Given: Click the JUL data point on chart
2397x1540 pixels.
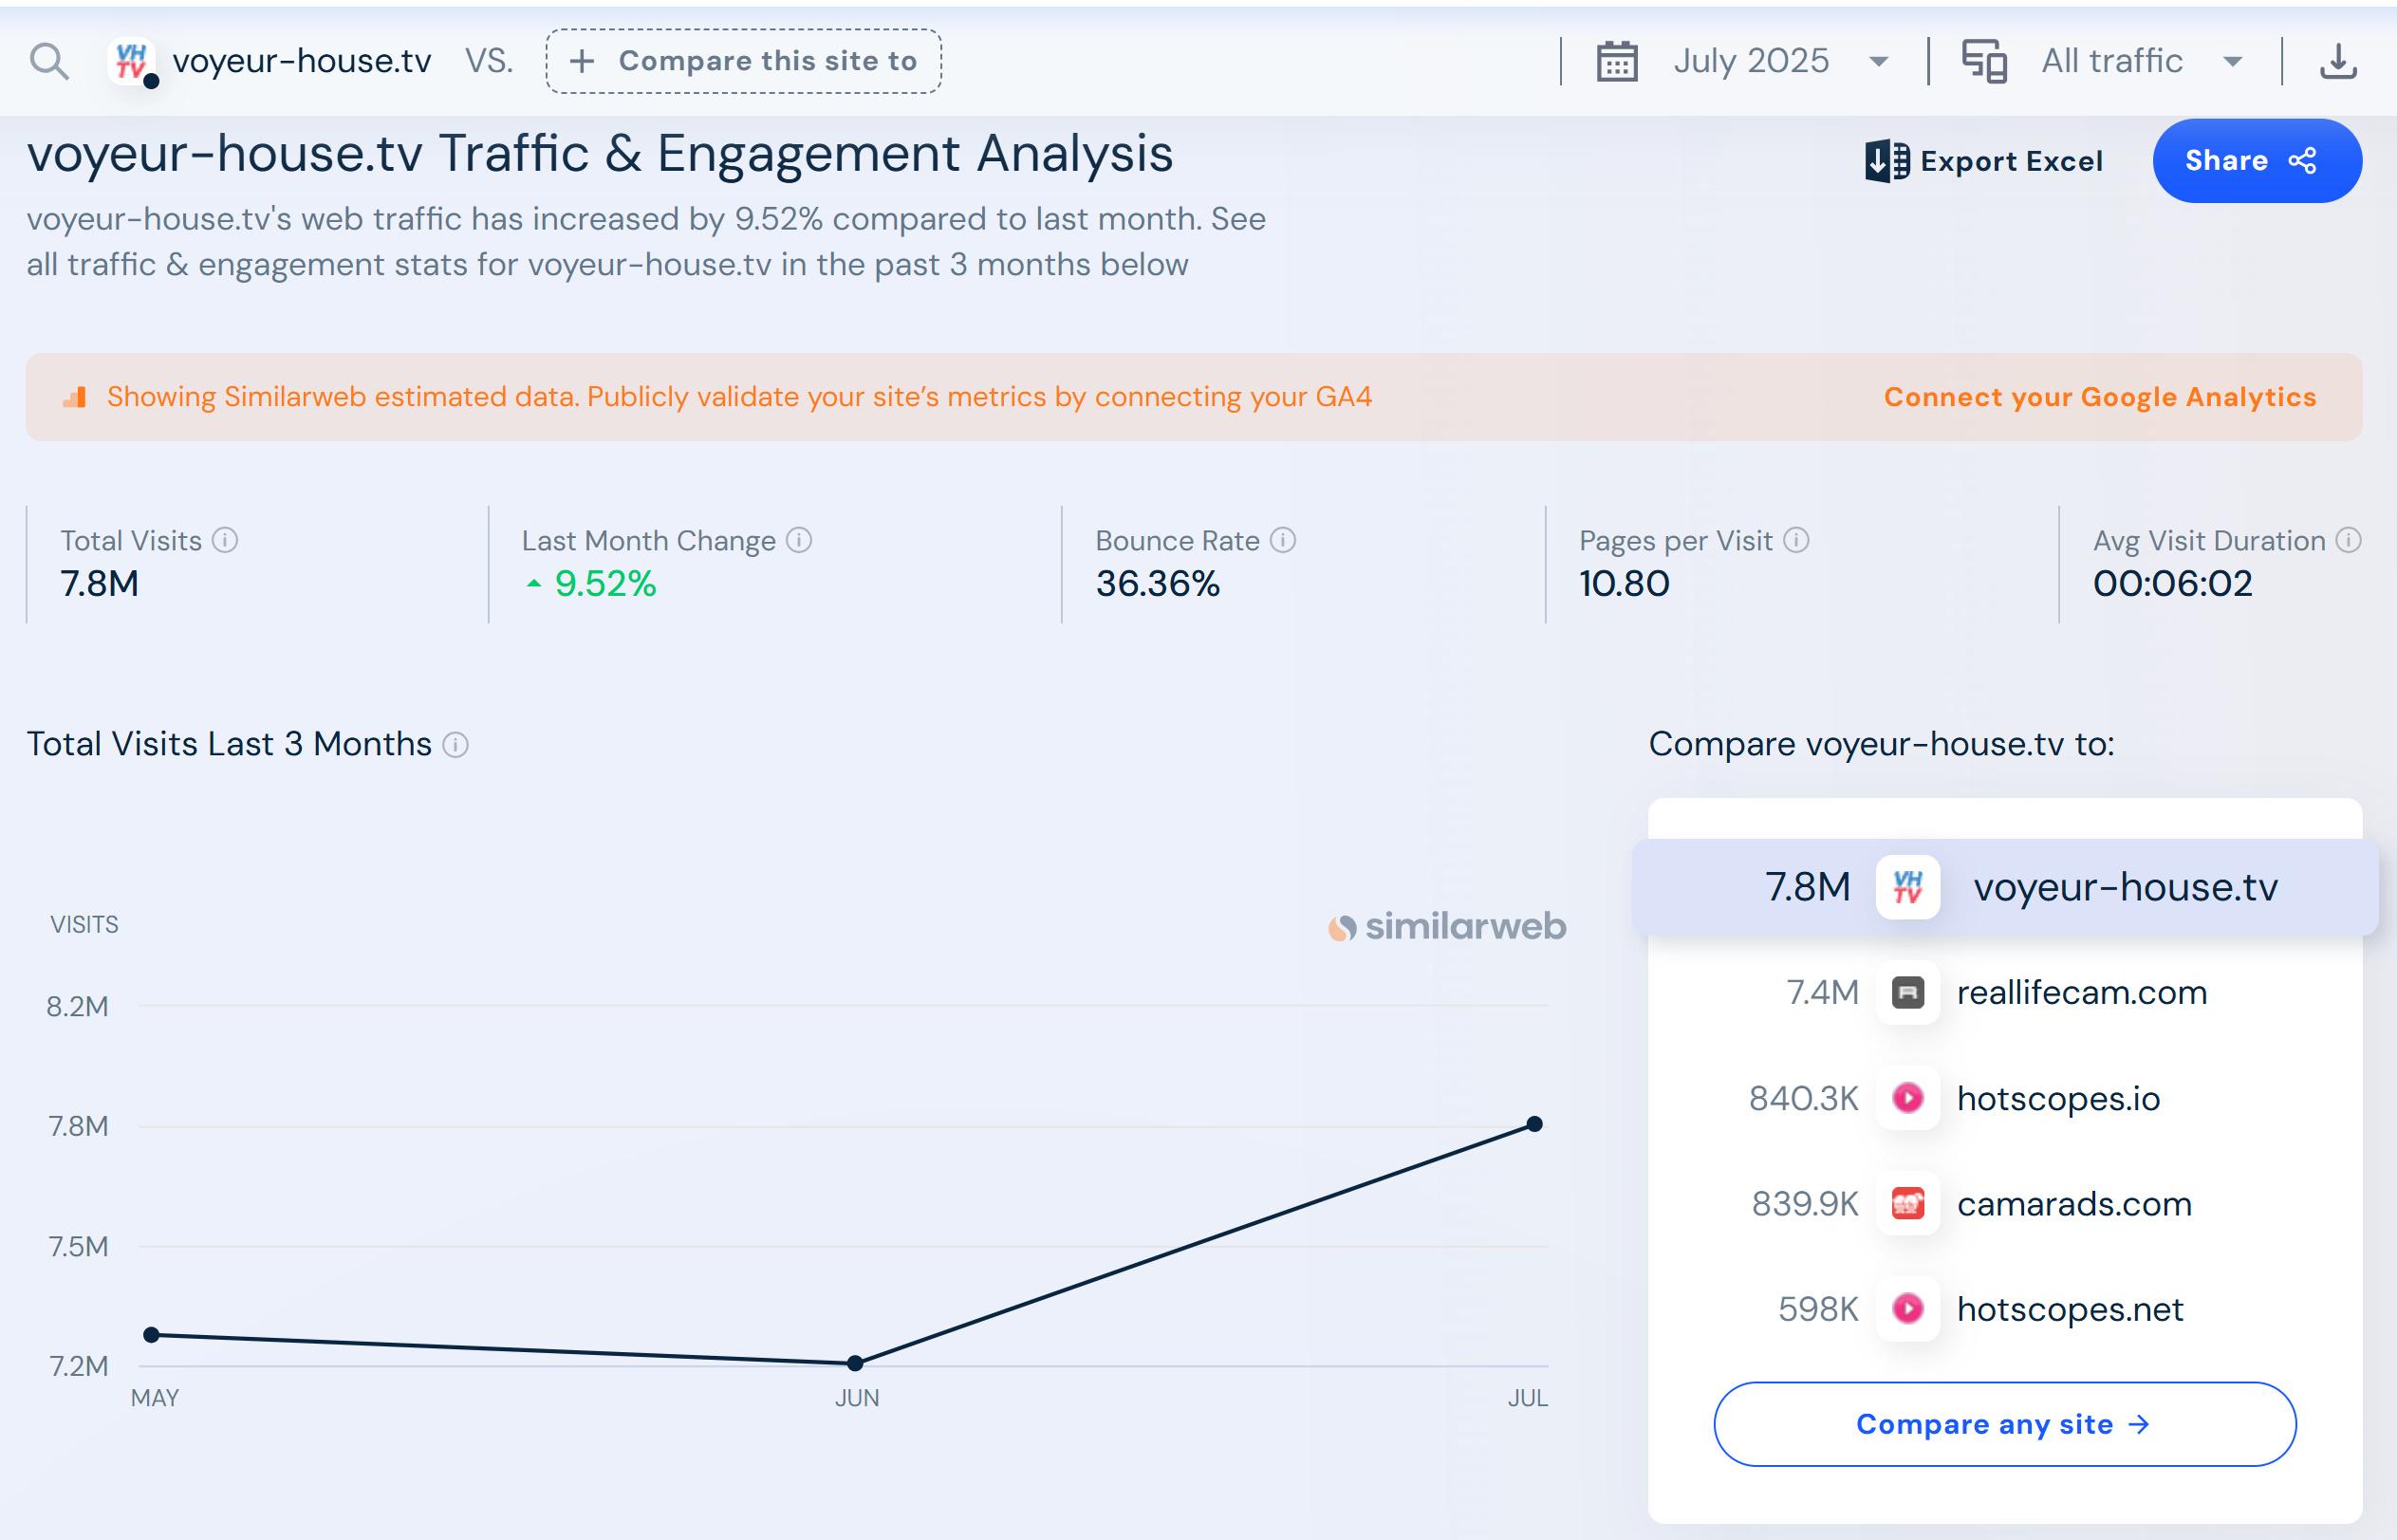Looking at the screenshot, I should pos(1534,1125).
